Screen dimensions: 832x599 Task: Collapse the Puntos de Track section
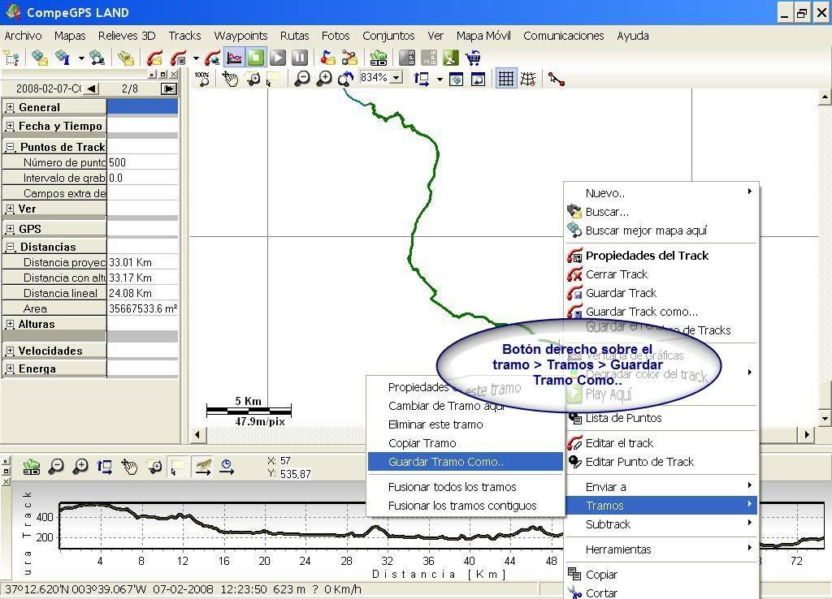click(x=10, y=147)
